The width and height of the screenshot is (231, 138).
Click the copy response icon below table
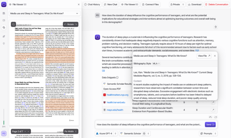pos(210,117)
